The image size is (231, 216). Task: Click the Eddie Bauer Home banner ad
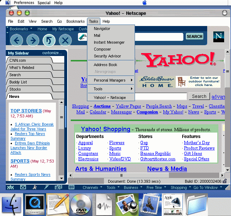pos(179,82)
